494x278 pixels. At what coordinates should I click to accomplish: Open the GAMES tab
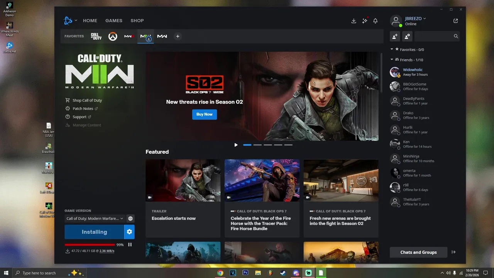[114, 20]
